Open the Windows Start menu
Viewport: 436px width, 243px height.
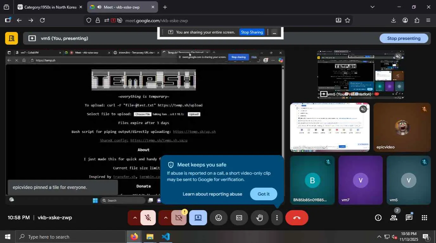(x=8, y=237)
